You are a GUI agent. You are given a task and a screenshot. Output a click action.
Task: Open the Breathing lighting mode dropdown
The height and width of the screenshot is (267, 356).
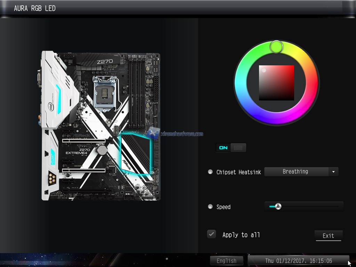(296, 172)
